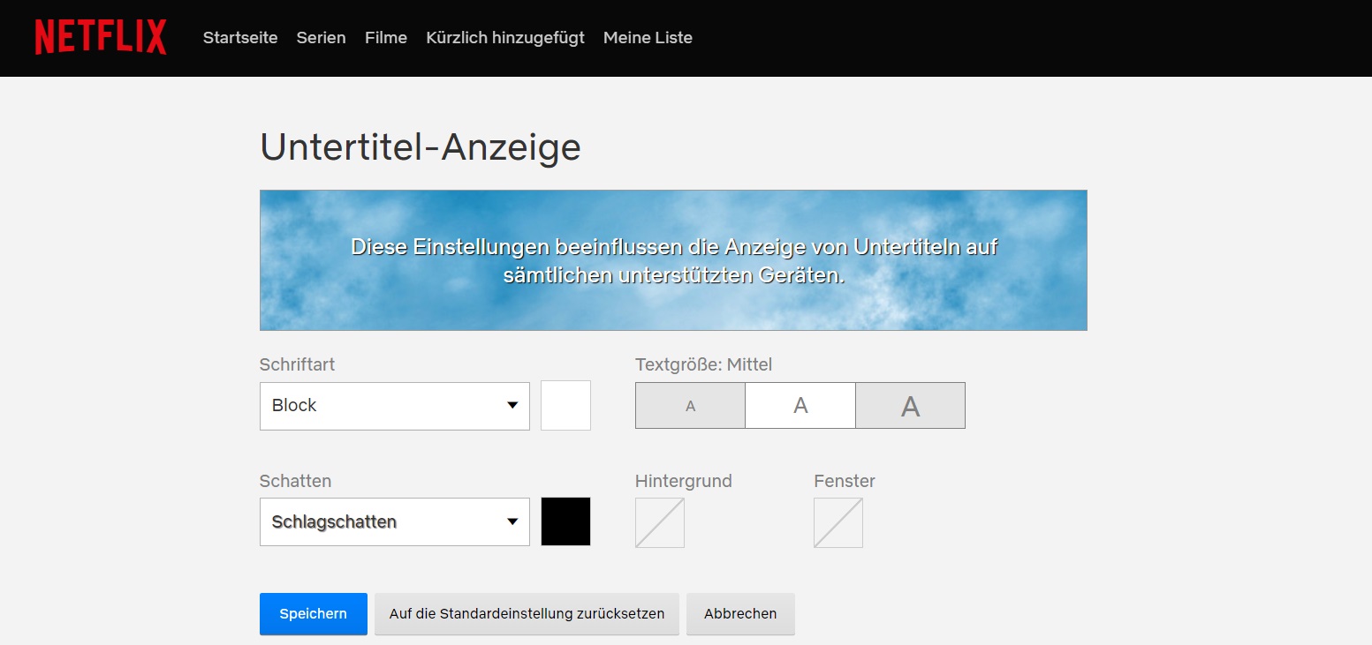1372x645 pixels.
Task: Open the Hintergrund color picker
Action: point(659,522)
